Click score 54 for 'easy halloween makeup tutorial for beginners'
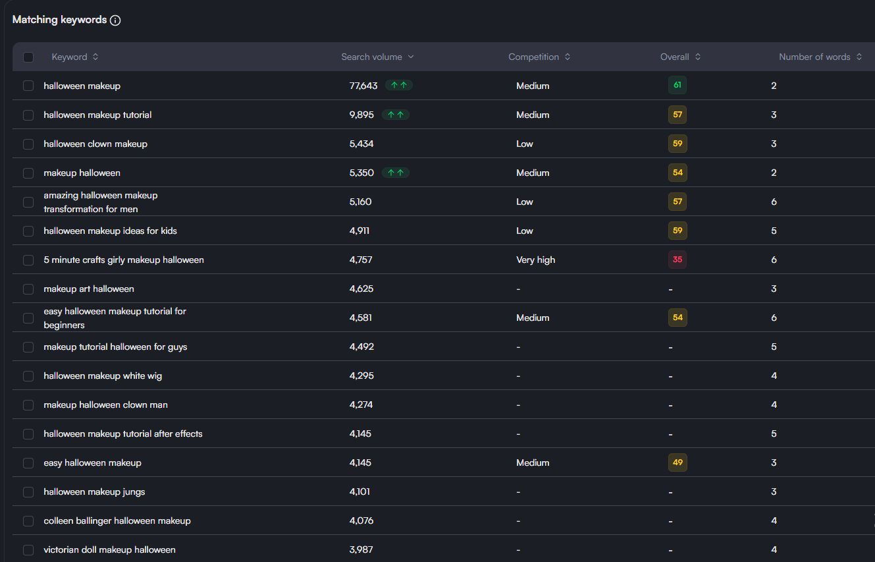Viewport: 875px width, 562px height. 677,318
